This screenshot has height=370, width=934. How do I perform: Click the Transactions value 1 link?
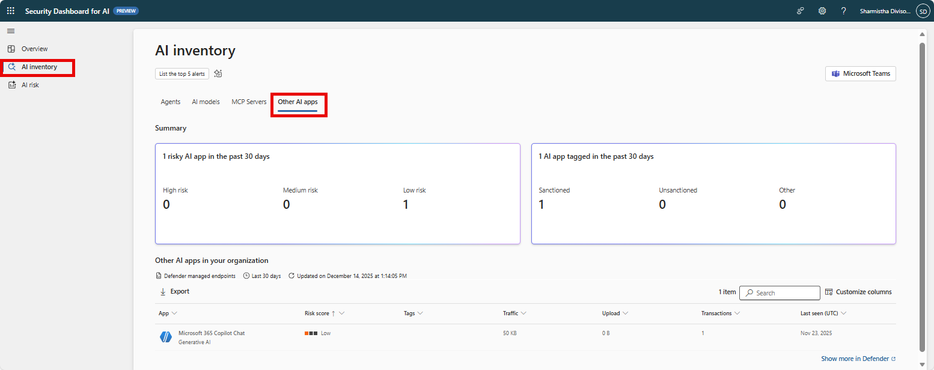(x=703, y=333)
